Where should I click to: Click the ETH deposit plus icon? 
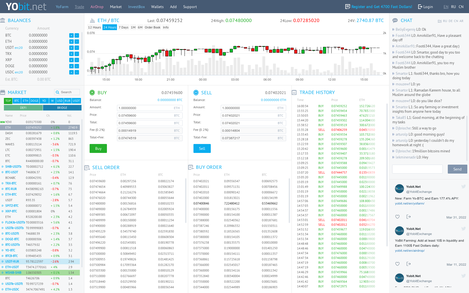coord(71,42)
